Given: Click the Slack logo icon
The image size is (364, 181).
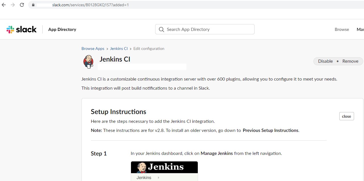Looking at the screenshot, I should click(10, 29).
